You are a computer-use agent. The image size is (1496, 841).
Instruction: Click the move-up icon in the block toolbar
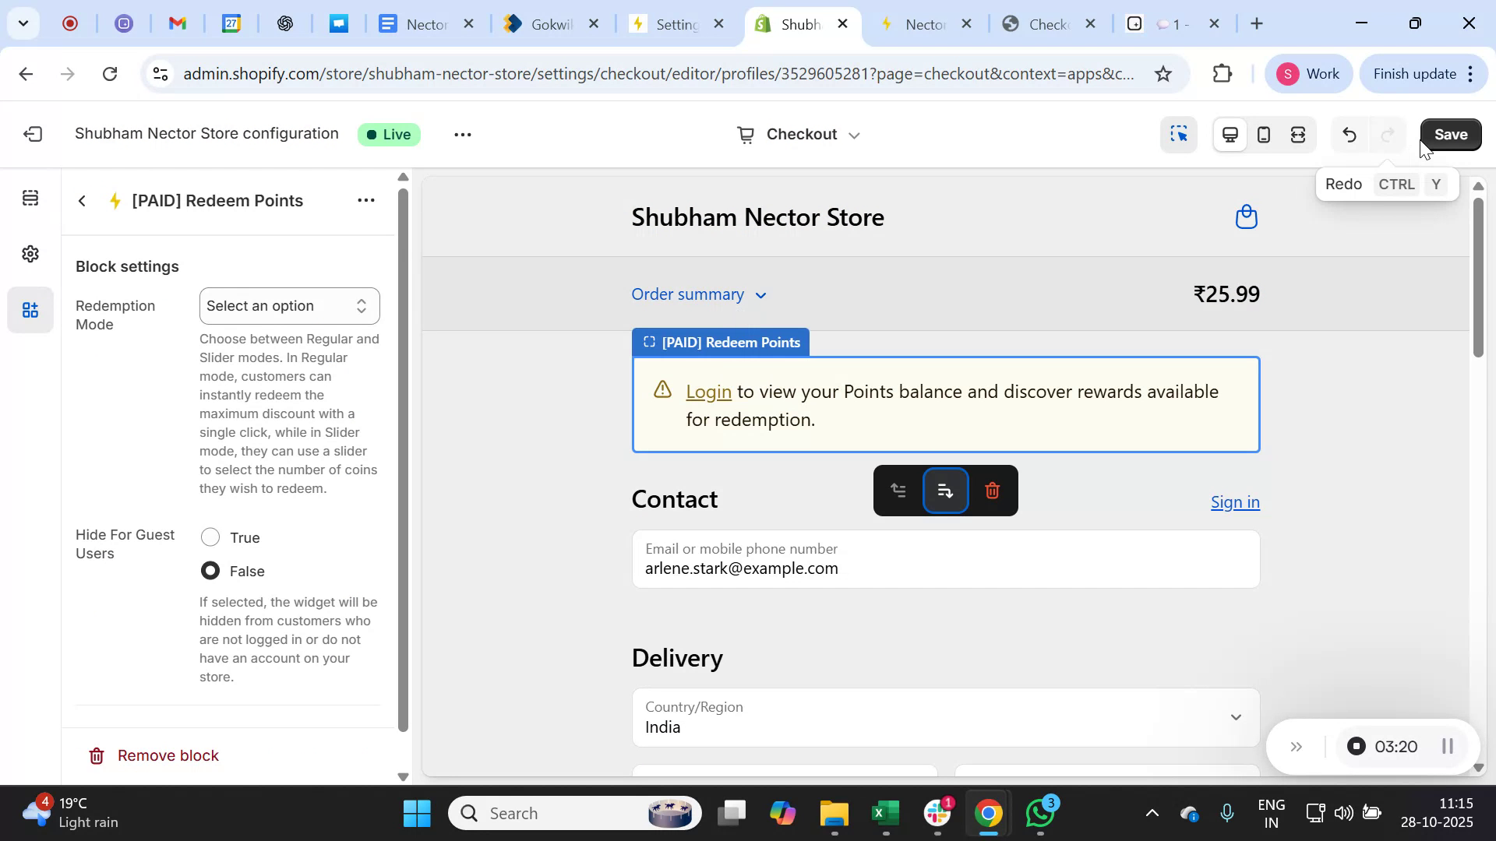pyautogui.click(x=898, y=491)
